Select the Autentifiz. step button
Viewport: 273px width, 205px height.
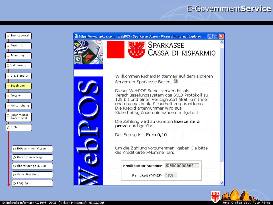(18, 46)
